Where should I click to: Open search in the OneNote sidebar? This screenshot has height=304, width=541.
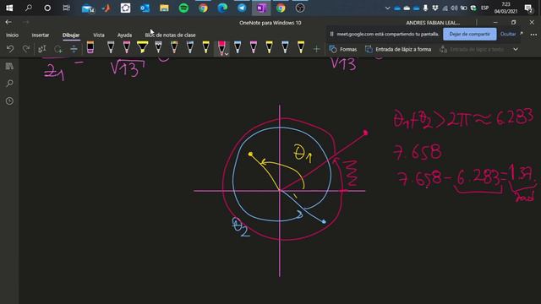click(9, 83)
